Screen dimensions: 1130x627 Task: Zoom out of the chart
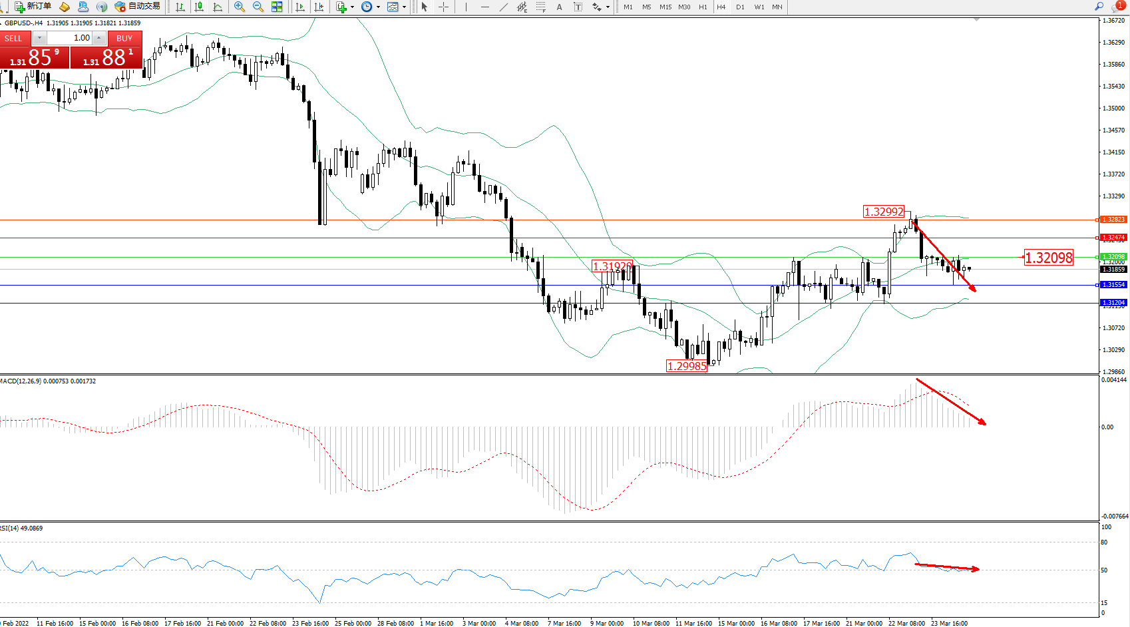pos(258,7)
